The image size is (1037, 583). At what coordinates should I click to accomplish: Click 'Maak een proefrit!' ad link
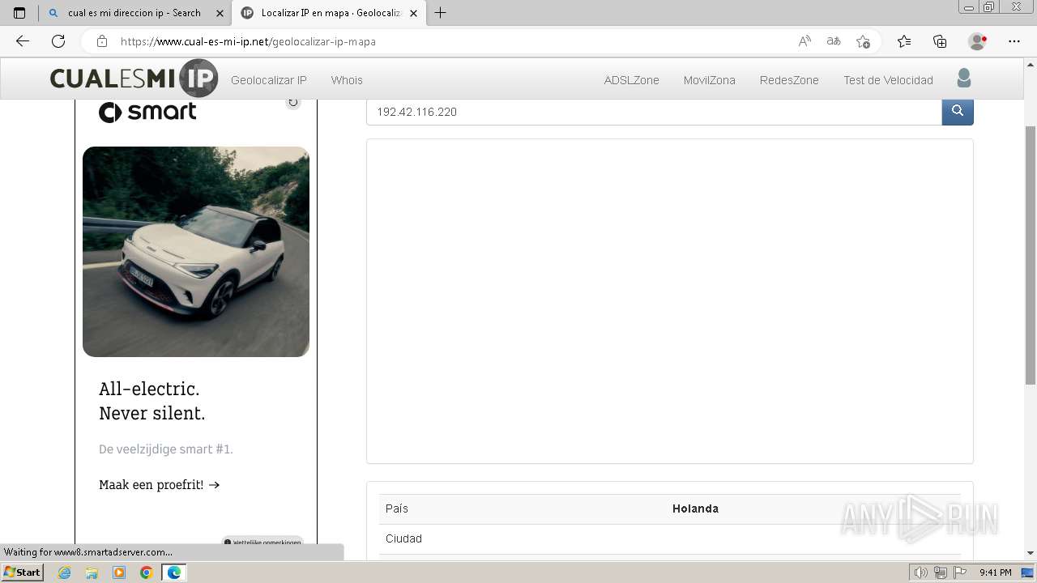tap(160, 485)
